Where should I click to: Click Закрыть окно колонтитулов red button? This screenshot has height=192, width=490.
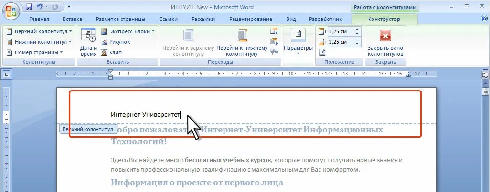pos(385,43)
